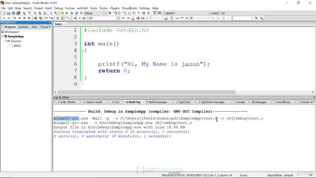Close the Logs & others panel

pyautogui.click(x=314, y=97)
